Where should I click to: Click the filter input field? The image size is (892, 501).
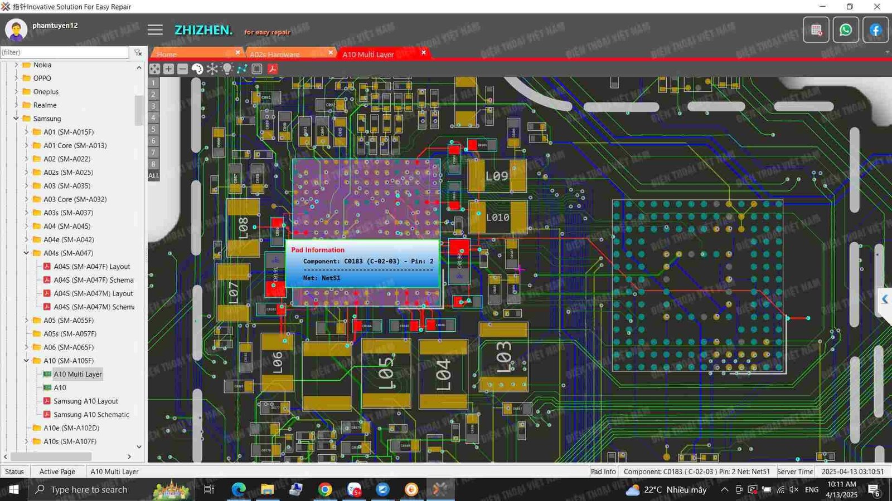(x=64, y=52)
